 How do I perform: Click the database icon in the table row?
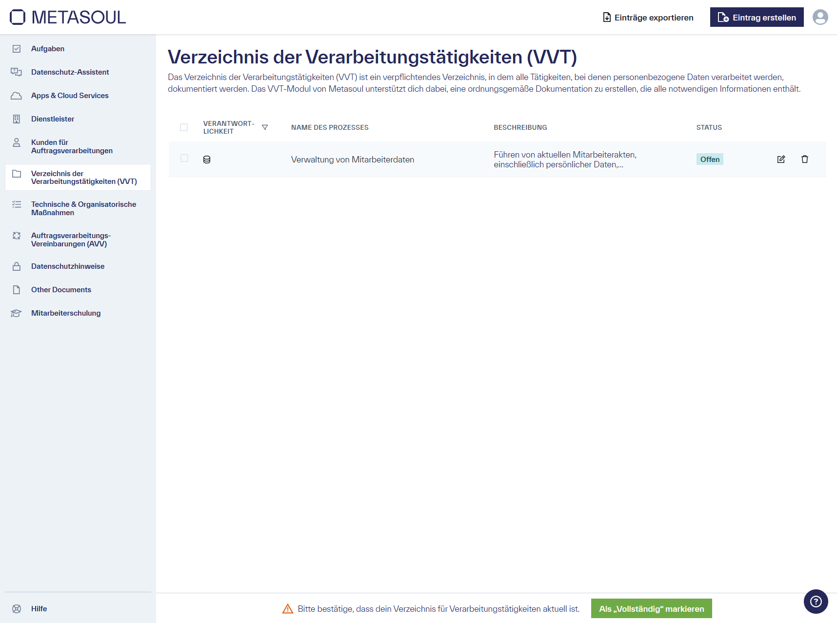coord(207,159)
